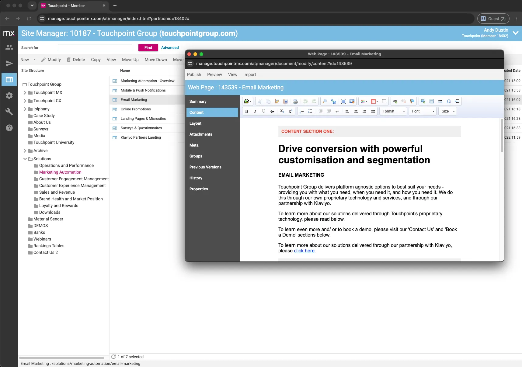Click the Print icon in editor toolbar

pos(295,101)
